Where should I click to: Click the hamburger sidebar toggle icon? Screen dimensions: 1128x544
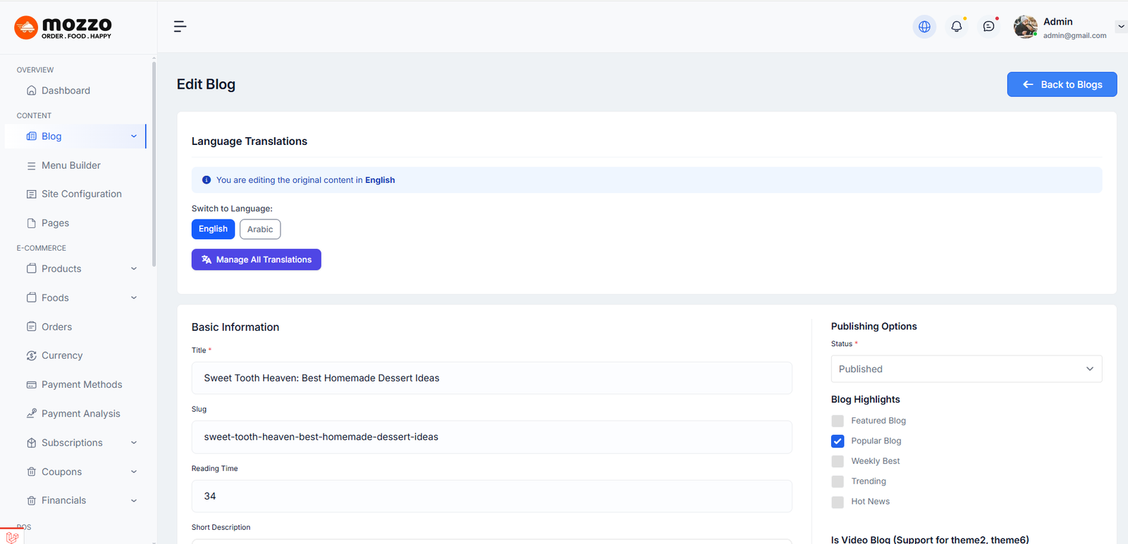(x=180, y=27)
